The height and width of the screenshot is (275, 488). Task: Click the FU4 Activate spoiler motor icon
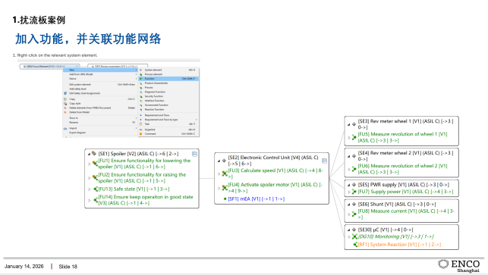click(225, 187)
